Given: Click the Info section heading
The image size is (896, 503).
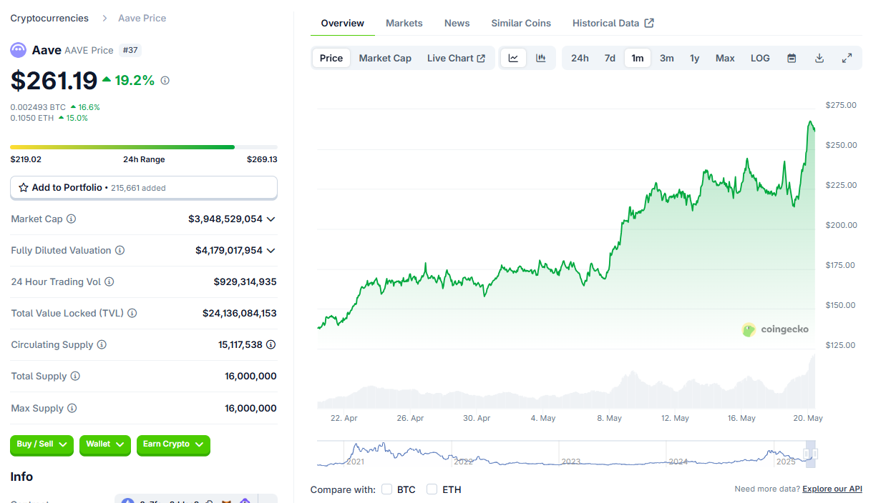Looking at the screenshot, I should point(21,477).
